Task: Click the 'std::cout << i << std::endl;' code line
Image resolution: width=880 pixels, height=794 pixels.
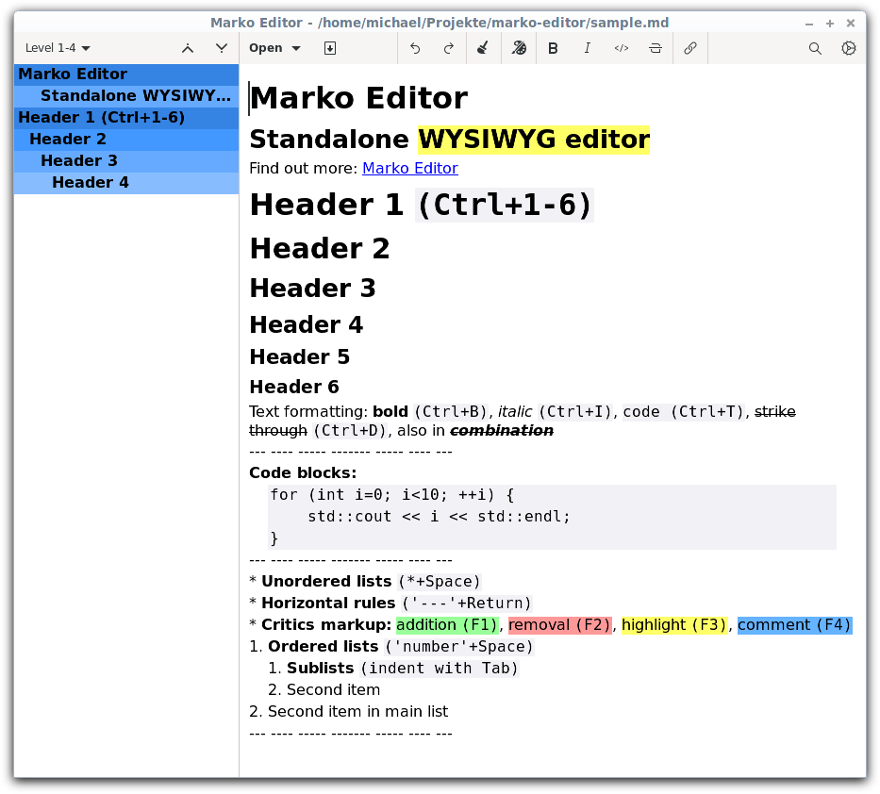Action: coord(439,516)
